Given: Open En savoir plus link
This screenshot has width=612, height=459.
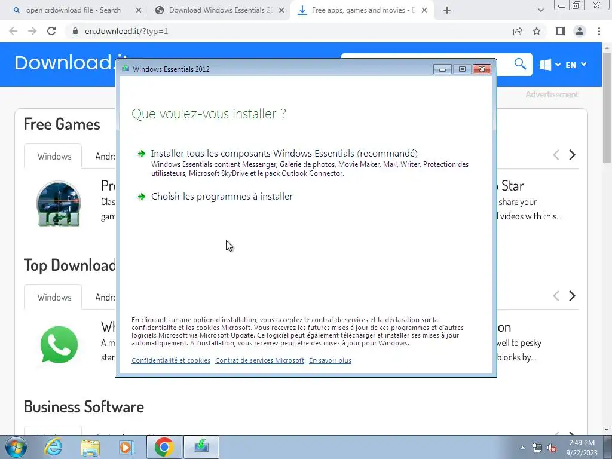Looking at the screenshot, I should (330, 360).
